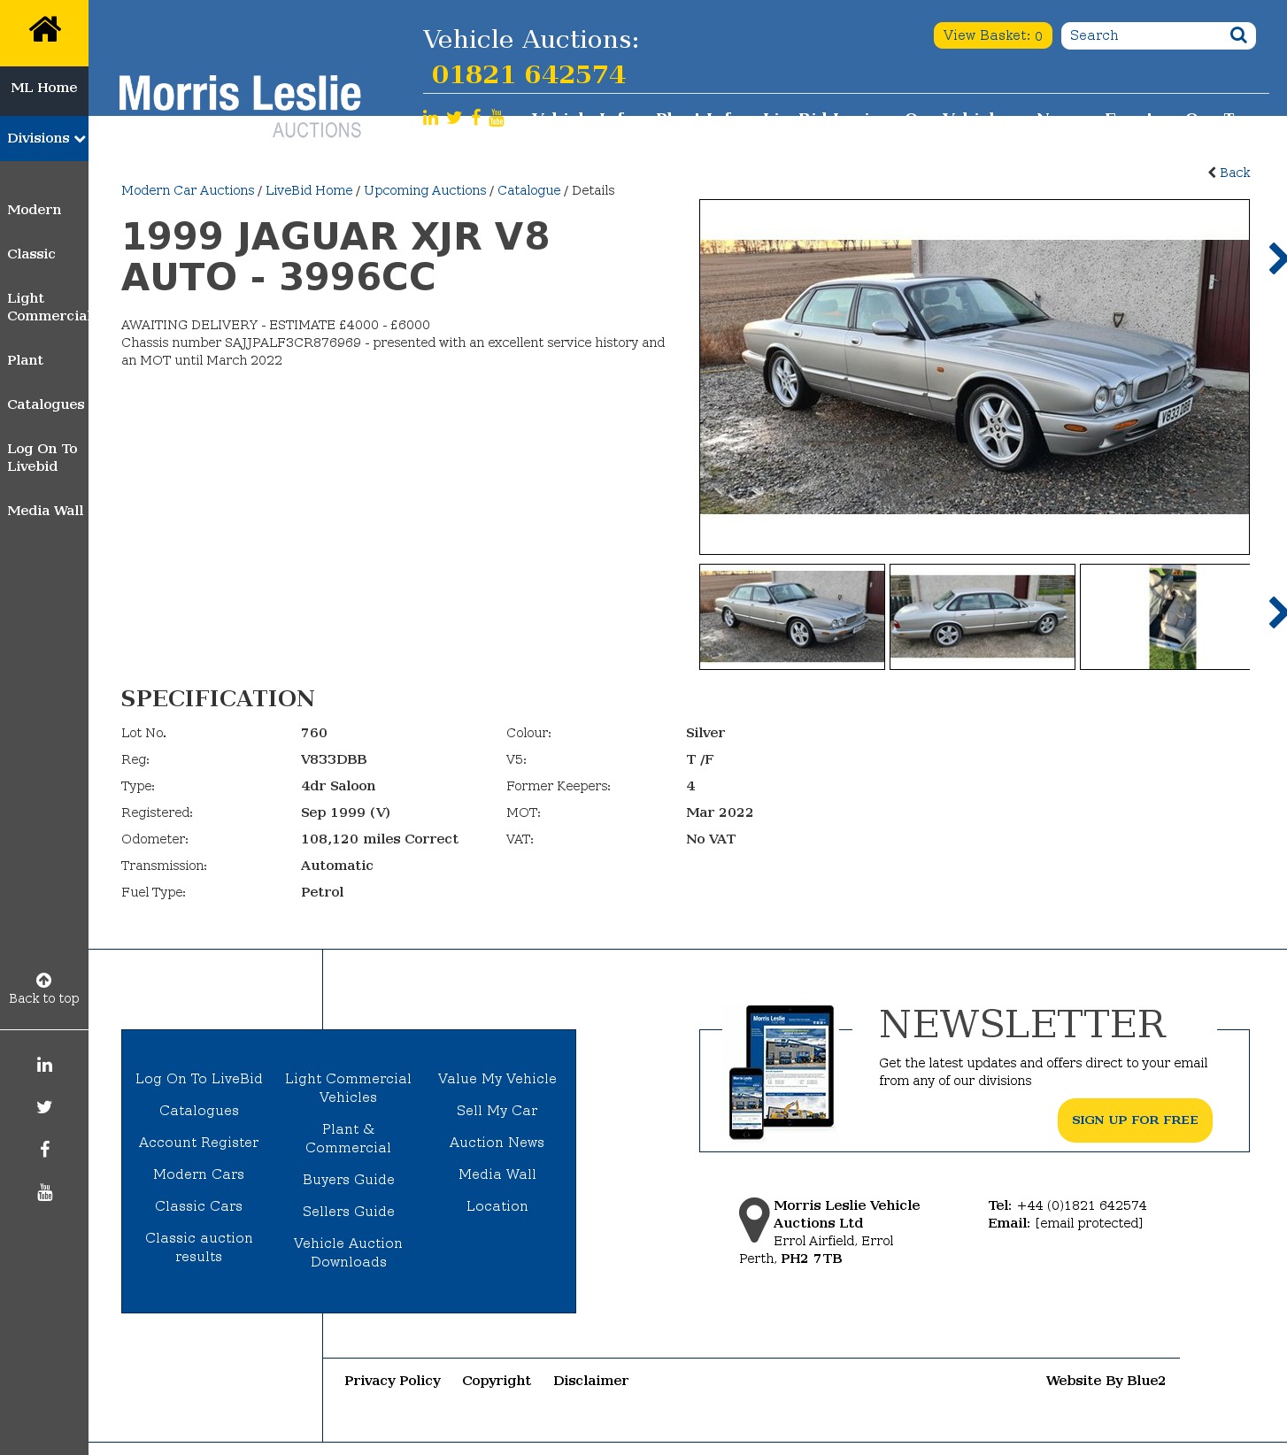Open footer Log On To LiveBid link
This screenshot has width=1287, height=1455.
[x=199, y=1079]
